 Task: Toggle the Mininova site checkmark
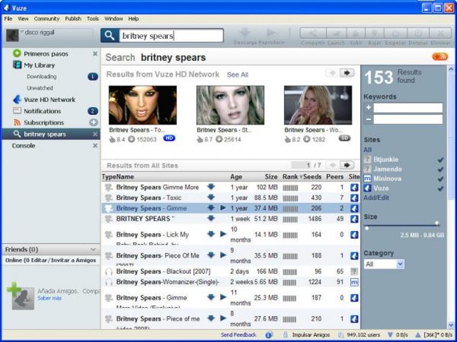(440, 179)
